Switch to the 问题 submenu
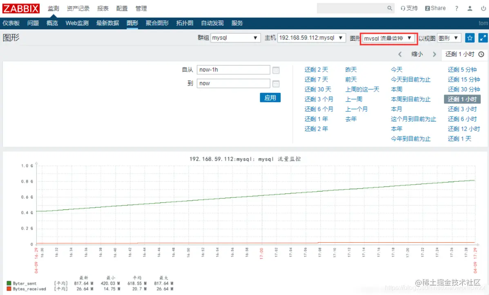 [33, 23]
